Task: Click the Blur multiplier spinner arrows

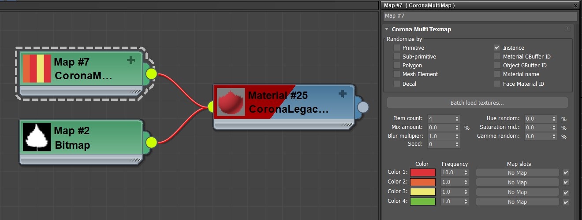Action: pos(457,136)
